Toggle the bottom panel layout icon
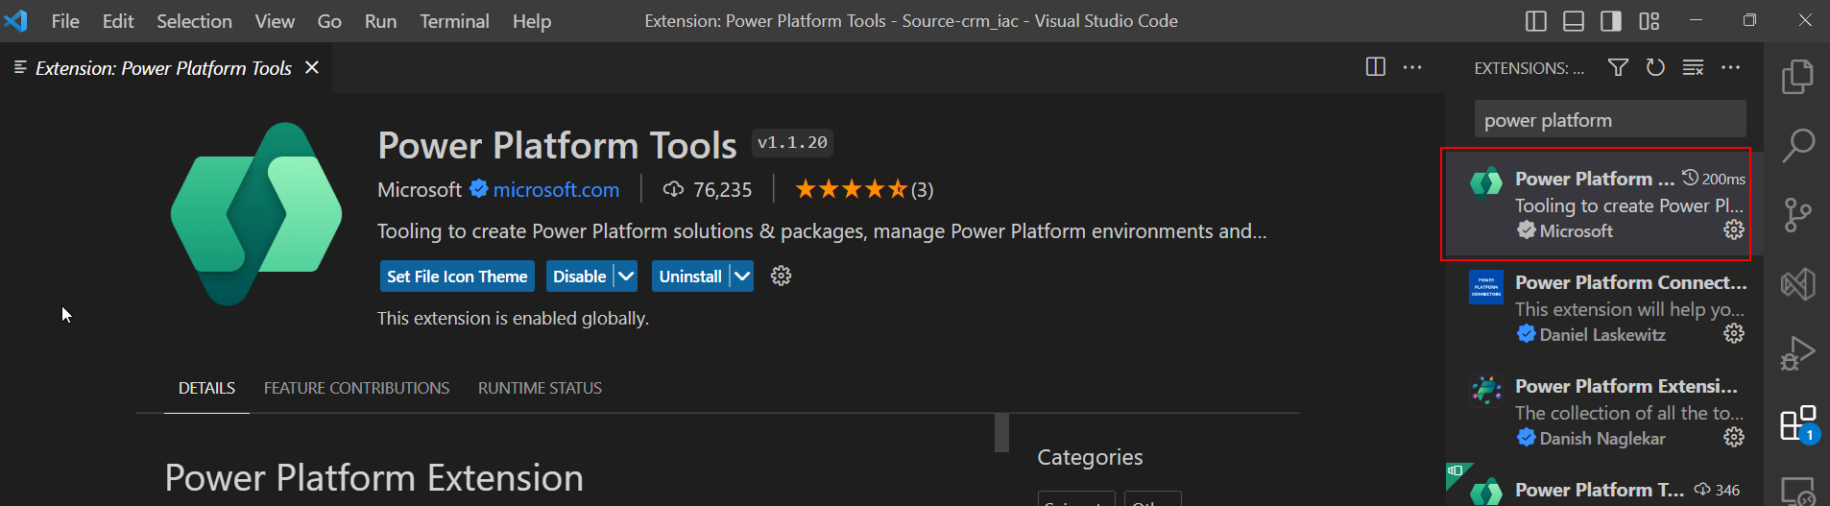The image size is (1830, 506). tap(1574, 21)
